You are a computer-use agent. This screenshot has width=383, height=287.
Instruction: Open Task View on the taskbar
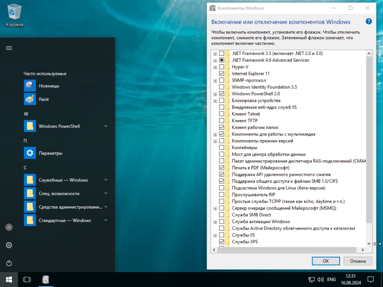(27, 280)
